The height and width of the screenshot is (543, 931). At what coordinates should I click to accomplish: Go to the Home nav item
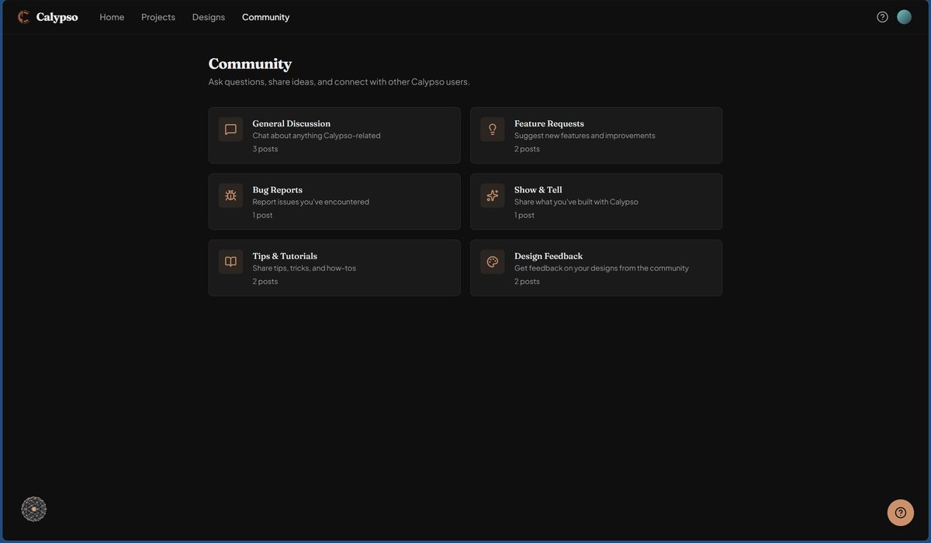tap(112, 17)
